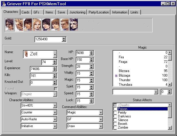
Task: Select Seifer's portrait
Action: 65,25
